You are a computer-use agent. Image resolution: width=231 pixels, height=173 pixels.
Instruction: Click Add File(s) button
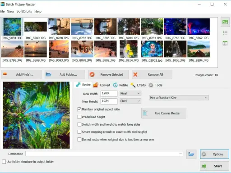point(21,74)
